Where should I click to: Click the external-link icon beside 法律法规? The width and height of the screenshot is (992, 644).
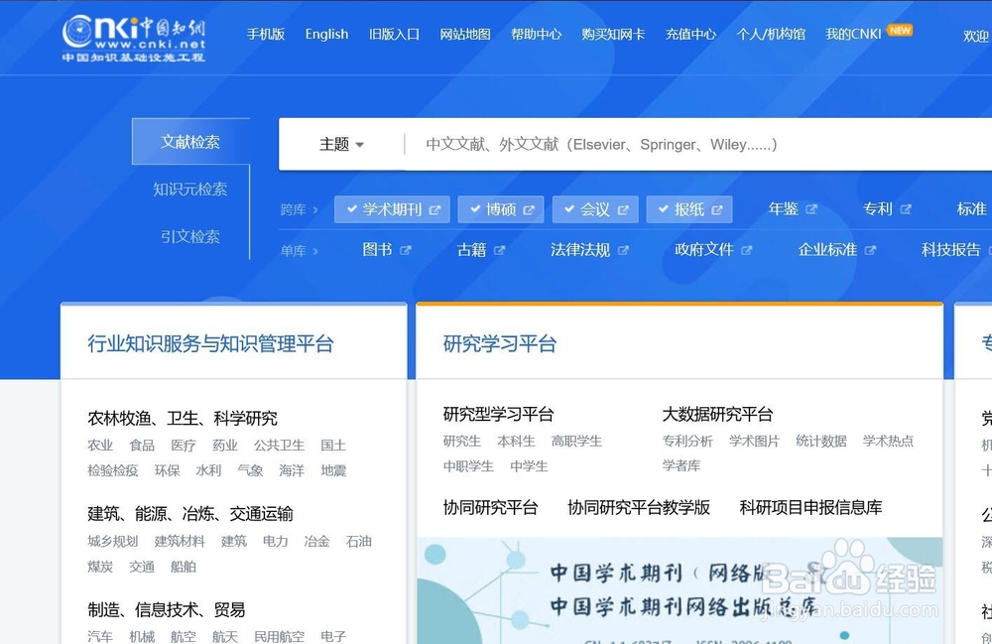click(x=623, y=250)
